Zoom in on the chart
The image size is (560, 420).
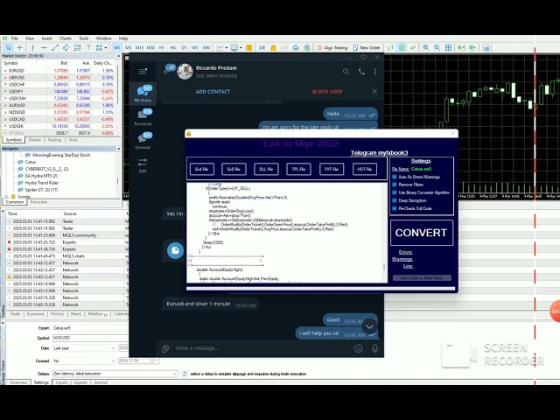point(426,47)
